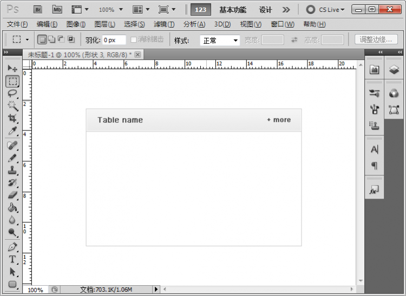This screenshot has height=296, width=406.
Task: Swap width and height values
Action: coord(294,40)
